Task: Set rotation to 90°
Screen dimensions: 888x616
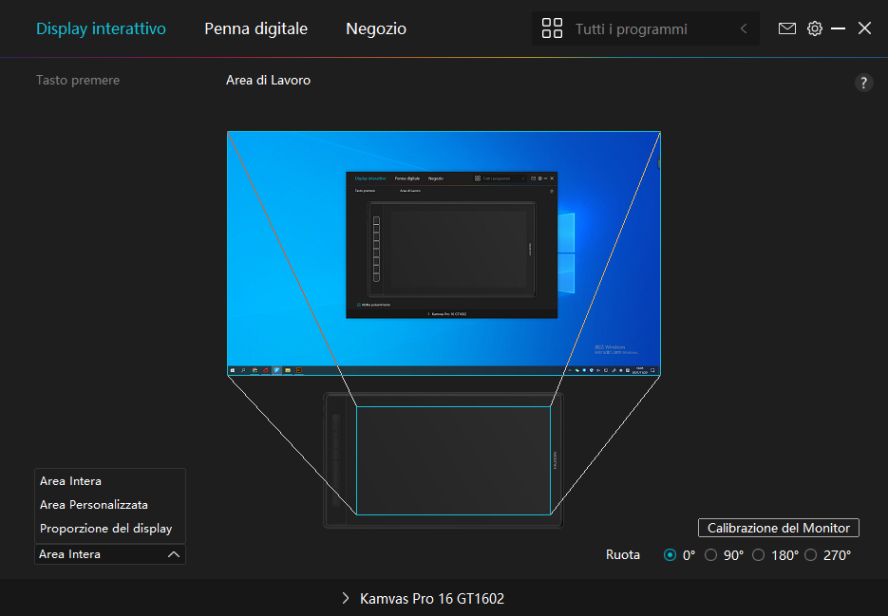Action: tap(711, 555)
